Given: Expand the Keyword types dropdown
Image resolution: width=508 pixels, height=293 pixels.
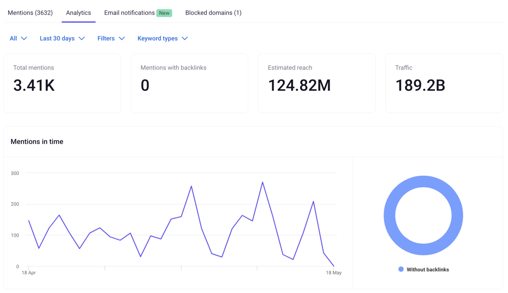Looking at the screenshot, I should pyautogui.click(x=157, y=38).
